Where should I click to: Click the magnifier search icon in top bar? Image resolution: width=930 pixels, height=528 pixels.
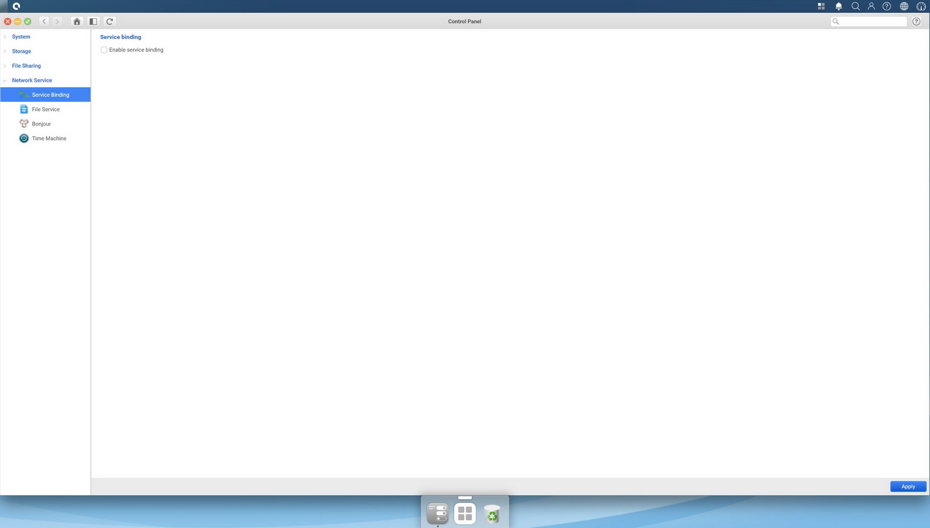(x=855, y=6)
